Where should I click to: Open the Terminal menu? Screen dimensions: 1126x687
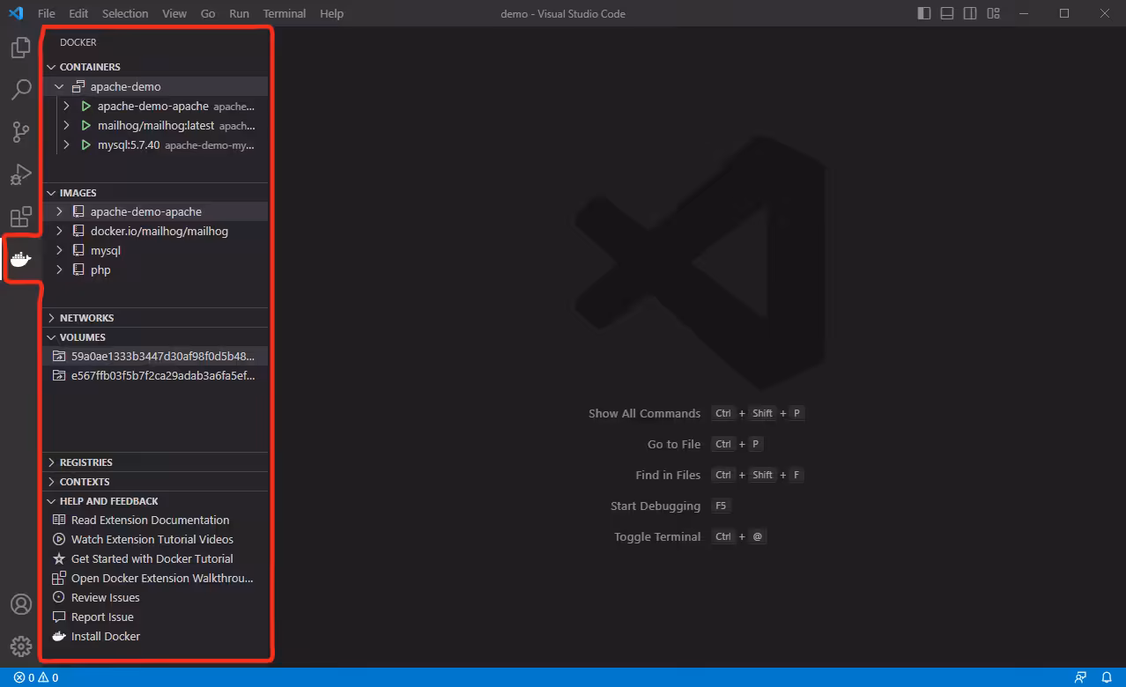pos(285,13)
